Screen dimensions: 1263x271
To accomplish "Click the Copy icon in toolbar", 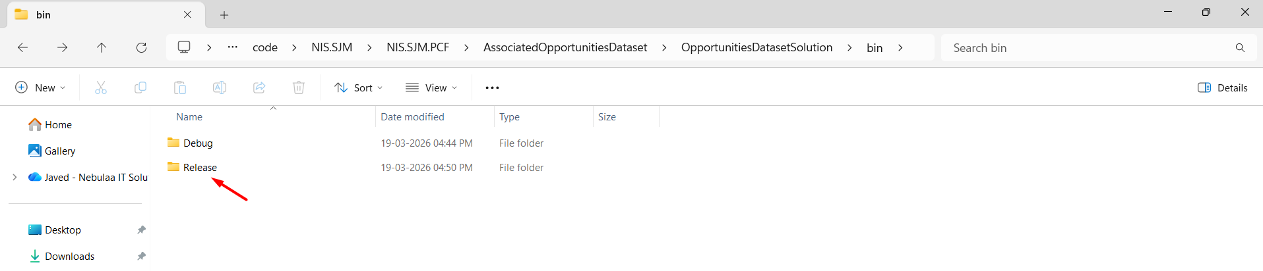I will point(140,87).
